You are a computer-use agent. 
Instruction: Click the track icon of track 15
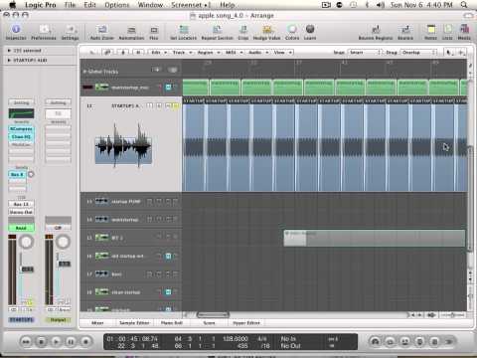(x=101, y=238)
